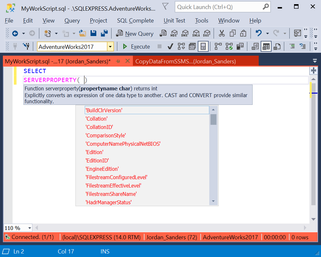Open the Unit Test menu
The height and width of the screenshot is (257, 321).
tap(174, 21)
